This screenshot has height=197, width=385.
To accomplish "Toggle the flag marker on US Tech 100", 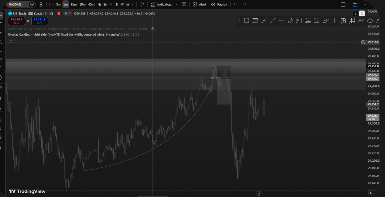I will click(59, 13).
